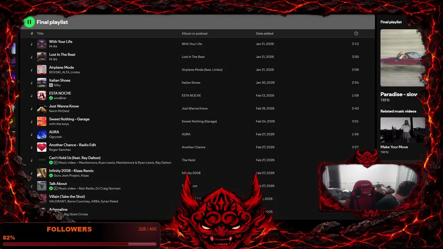Click the Feb 18, 2026 date cell
The image size is (443, 249).
pos(265,108)
